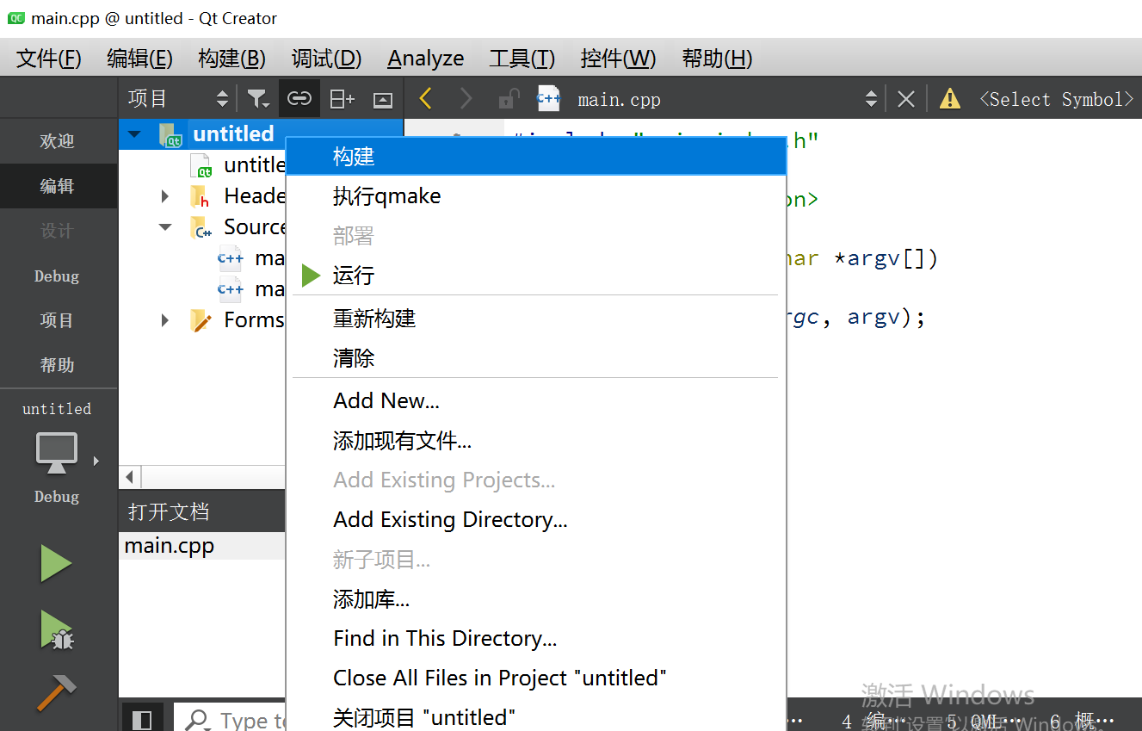1142x731 pixels.
Task: Choose 添加库... in the context menu
Action: coord(536,599)
